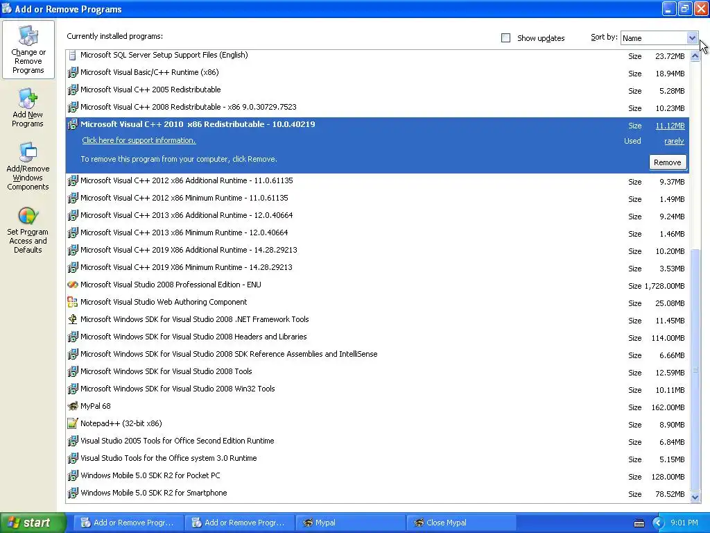
Task: Enable the Show updates checkbox
Action: tap(505, 38)
